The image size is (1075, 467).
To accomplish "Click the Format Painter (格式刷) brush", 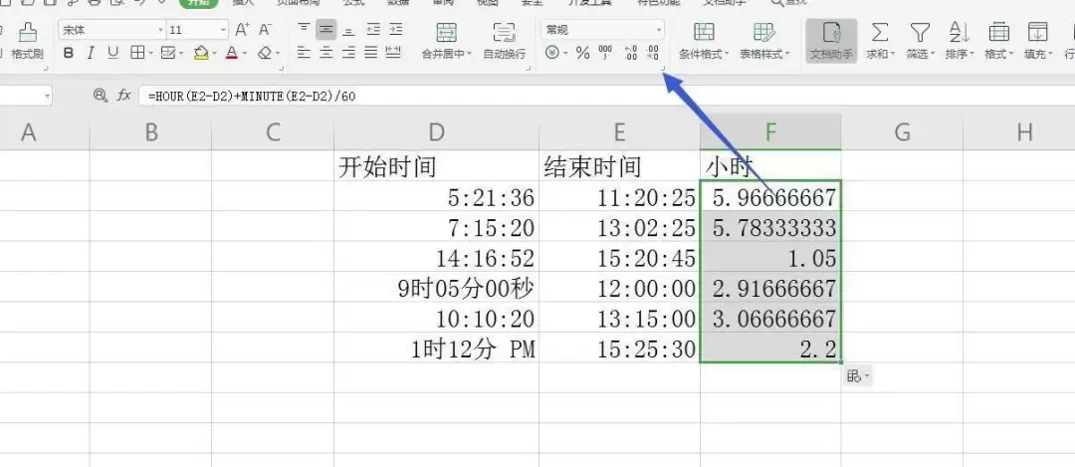I will [28, 32].
